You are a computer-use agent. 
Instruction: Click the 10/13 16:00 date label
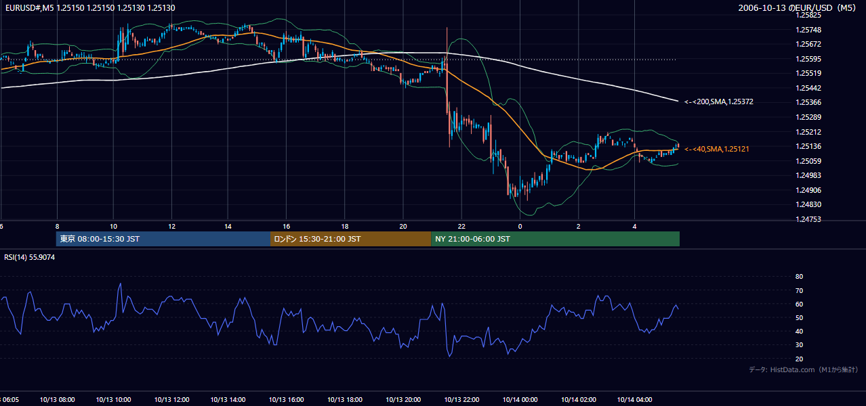coord(287,399)
